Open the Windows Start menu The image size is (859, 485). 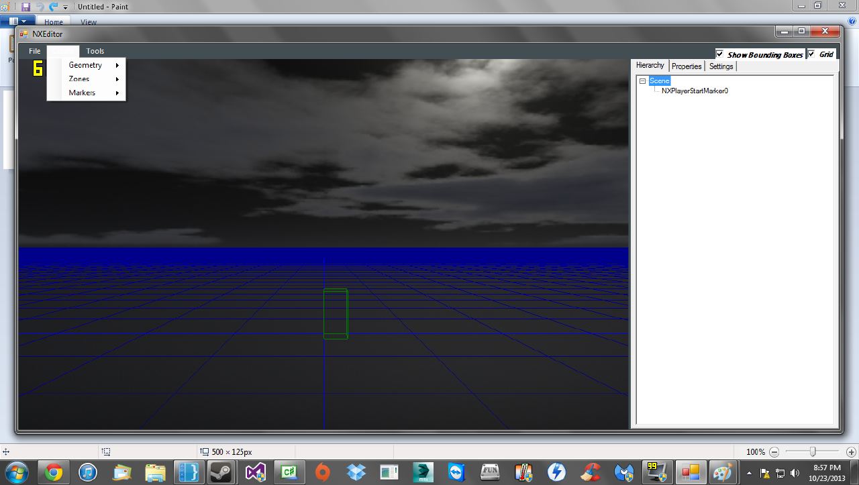click(16, 472)
